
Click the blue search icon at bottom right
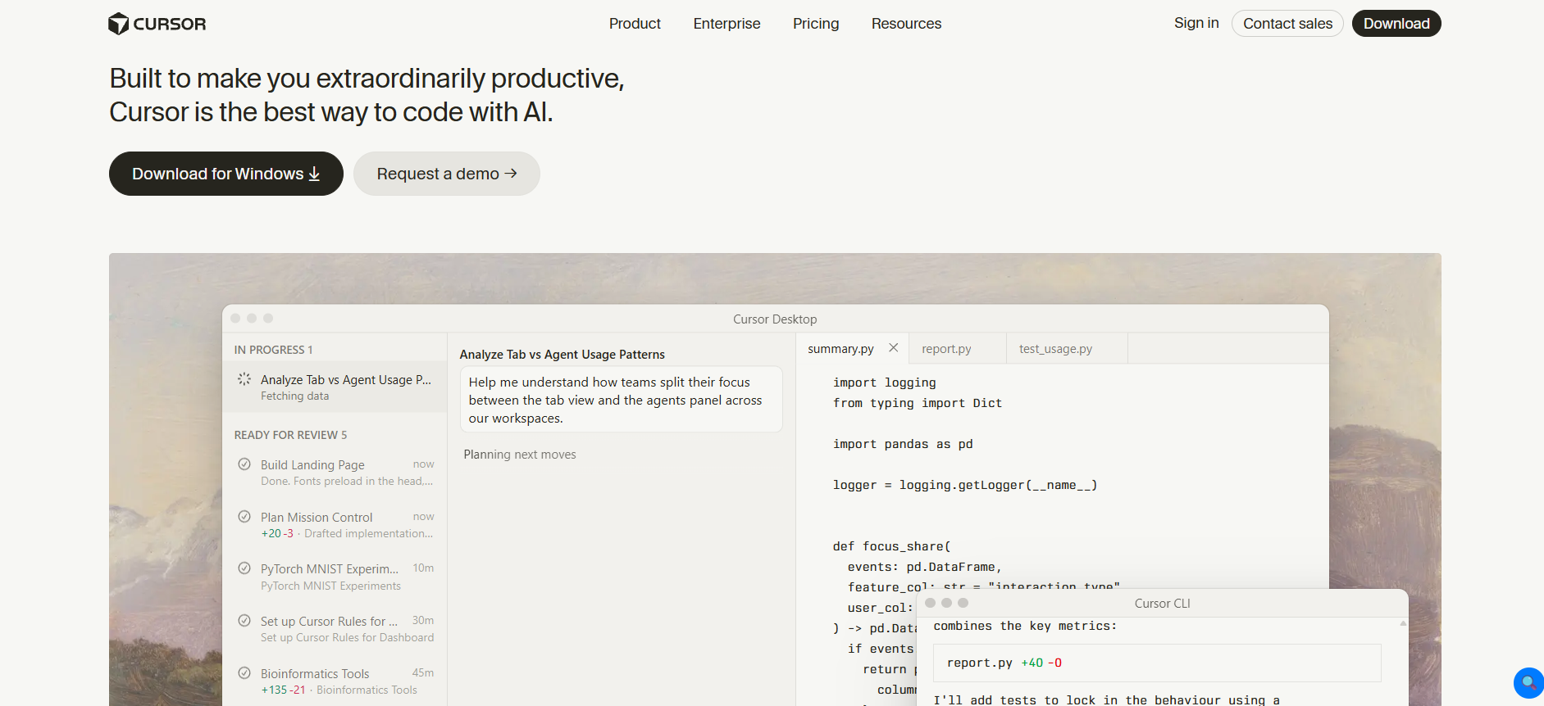tap(1528, 683)
